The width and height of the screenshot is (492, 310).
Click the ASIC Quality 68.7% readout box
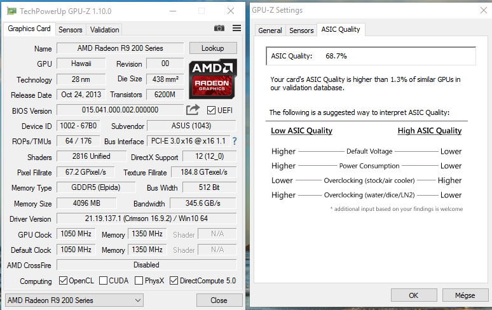[x=371, y=56]
